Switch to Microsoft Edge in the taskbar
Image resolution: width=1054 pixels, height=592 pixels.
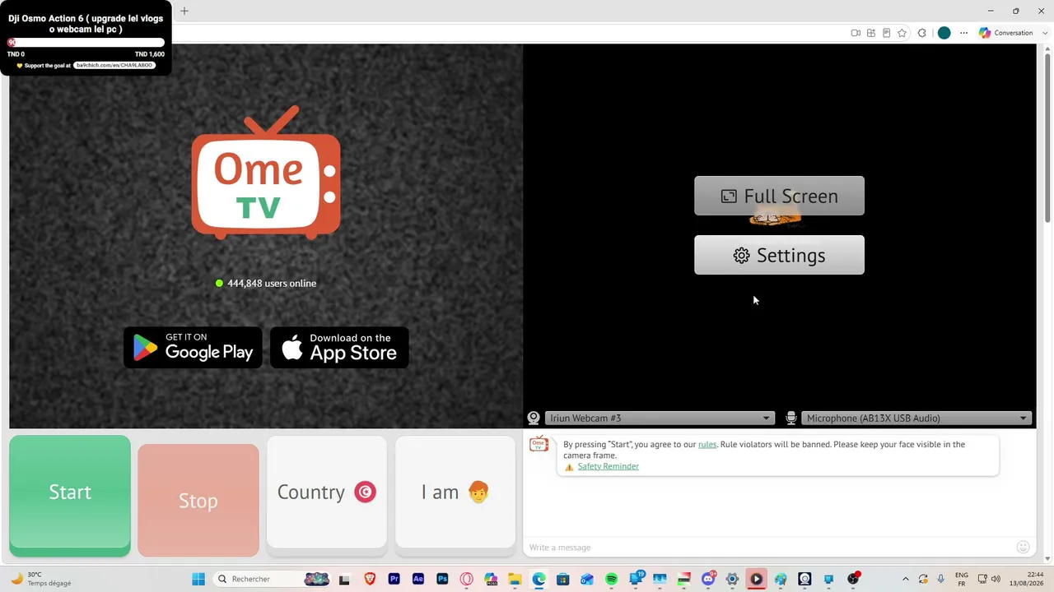(539, 579)
